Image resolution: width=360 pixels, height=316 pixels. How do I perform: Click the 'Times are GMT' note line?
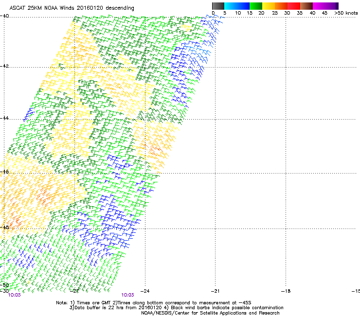tap(153, 303)
